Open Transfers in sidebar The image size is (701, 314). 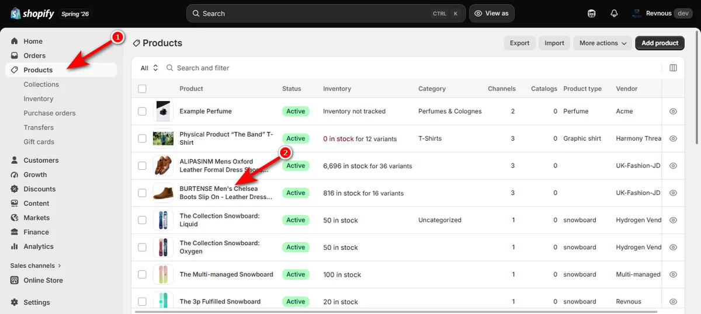(39, 127)
